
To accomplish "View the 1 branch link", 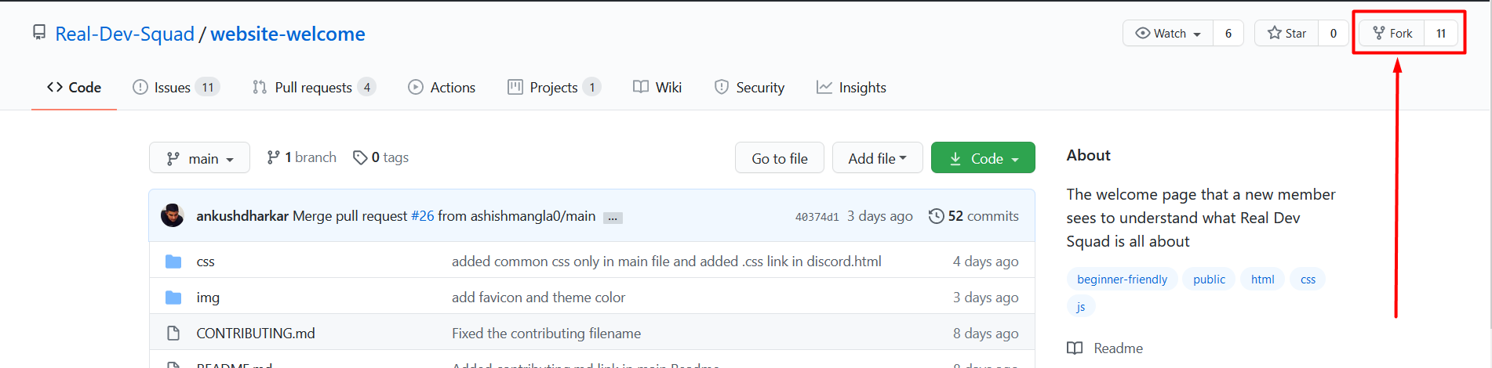I will (x=301, y=157).
